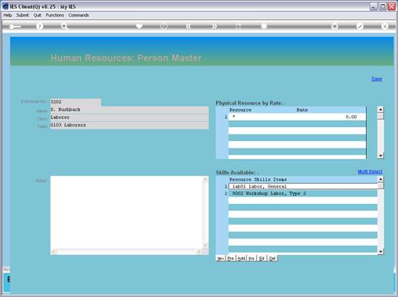Click inside the Notes text area
This screenshot has height=297, width=398.
tap(127, 212)
